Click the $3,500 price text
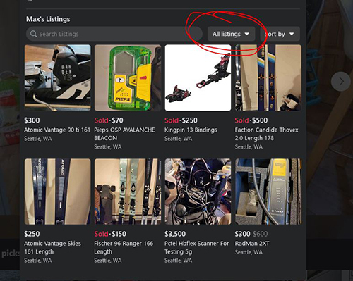This screenshot has height=281, width=353. click(175, 234)
